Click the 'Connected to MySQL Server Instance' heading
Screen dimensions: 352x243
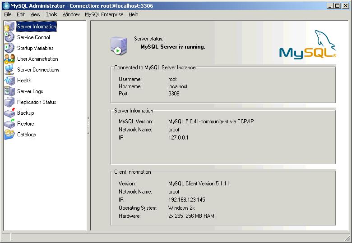coord(155,67)
